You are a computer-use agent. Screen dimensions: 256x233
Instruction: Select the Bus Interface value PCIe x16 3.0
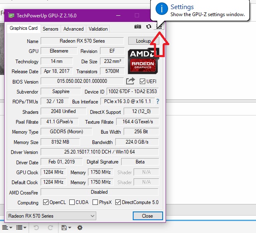pos(127,101)
